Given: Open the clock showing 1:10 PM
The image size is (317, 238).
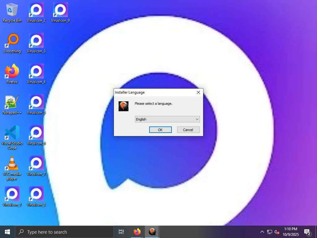Looking at the screenshot, I should coord(290,232).
